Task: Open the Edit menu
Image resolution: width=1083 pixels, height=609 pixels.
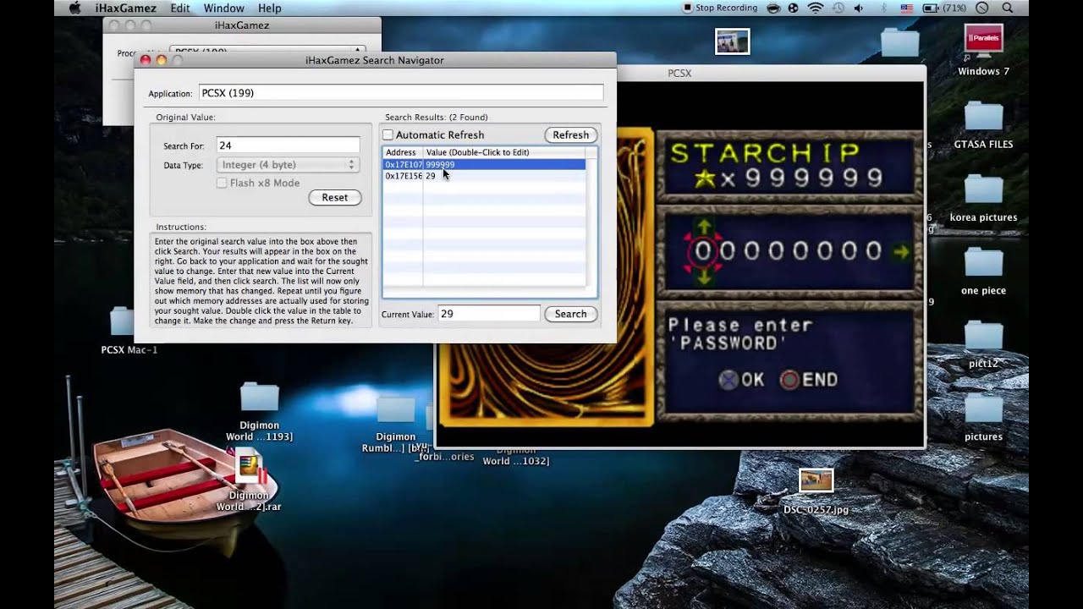Action: click(180, 8)
